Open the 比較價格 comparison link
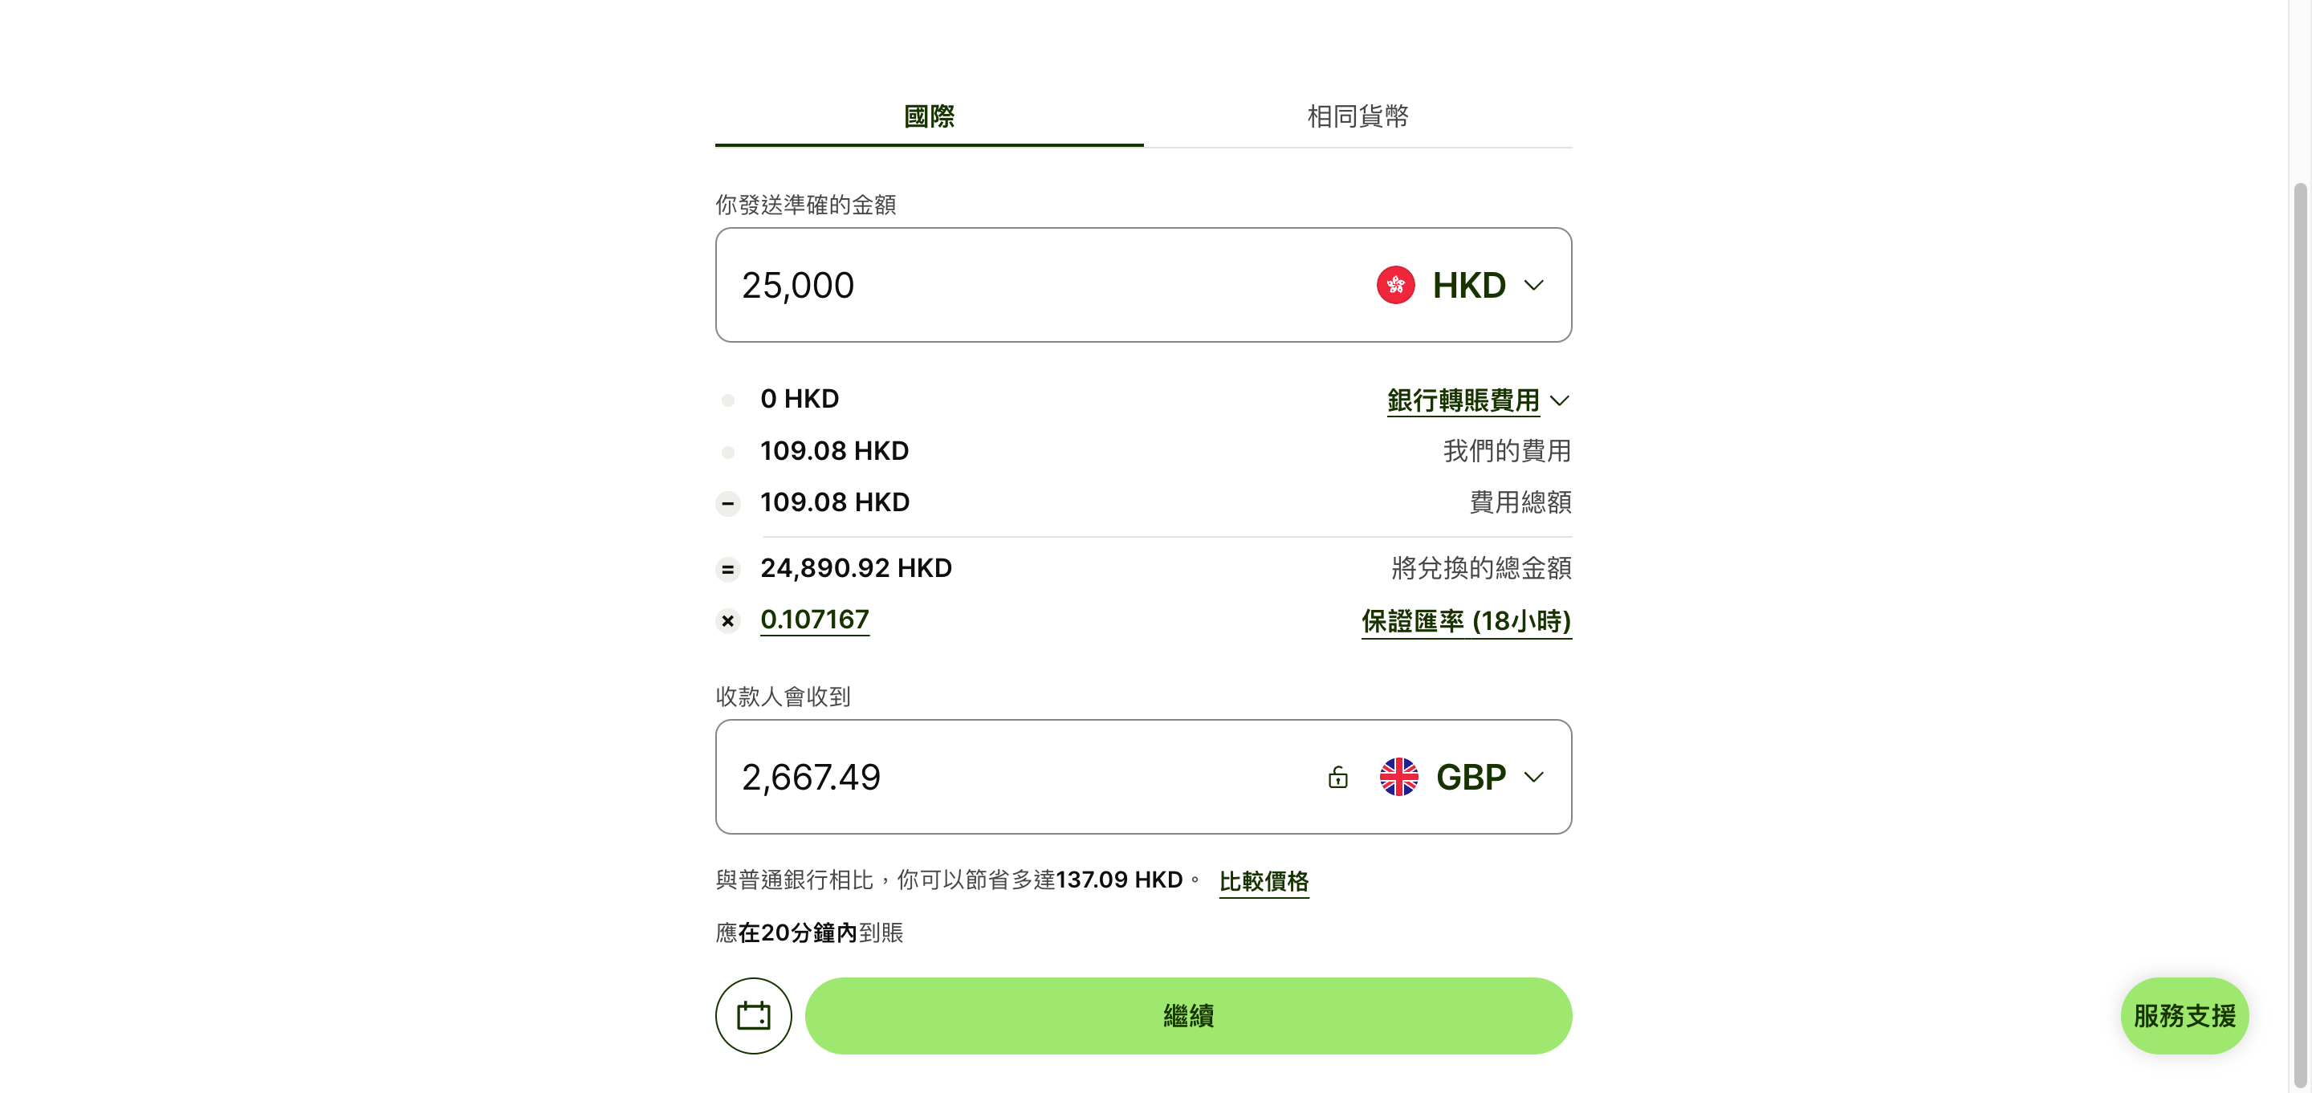The width and height of the screenshot is (2312, 1093). coord(1264,882)
